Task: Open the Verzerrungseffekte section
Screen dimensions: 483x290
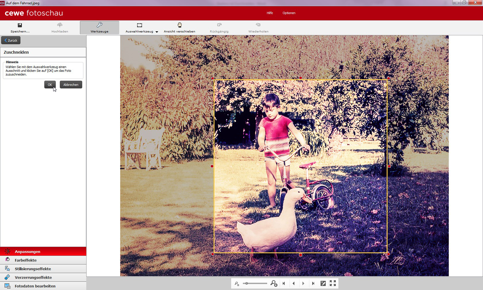Action: point(43,277)
